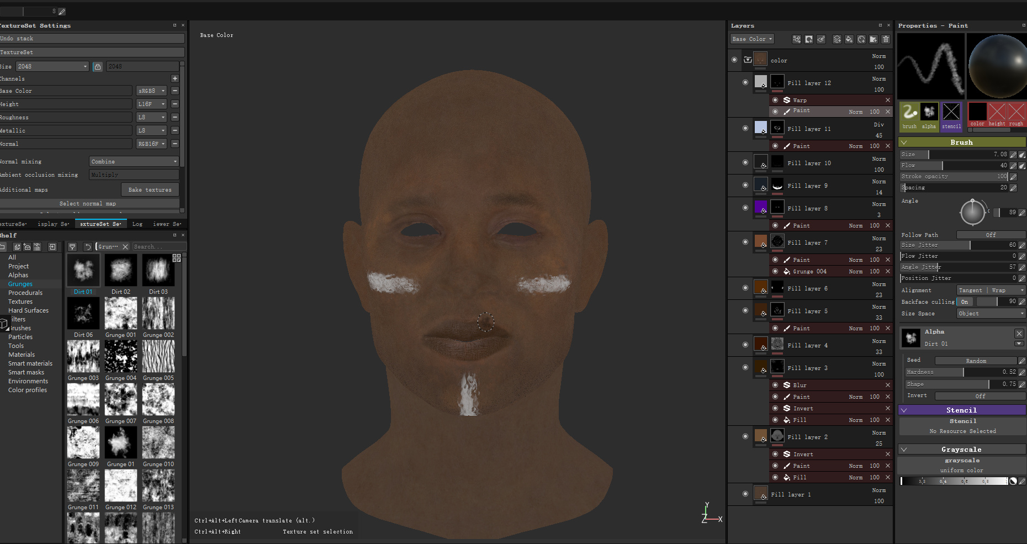Delete the selected layer with the trash icon
1027x544 pixels.
click(886, 39)
